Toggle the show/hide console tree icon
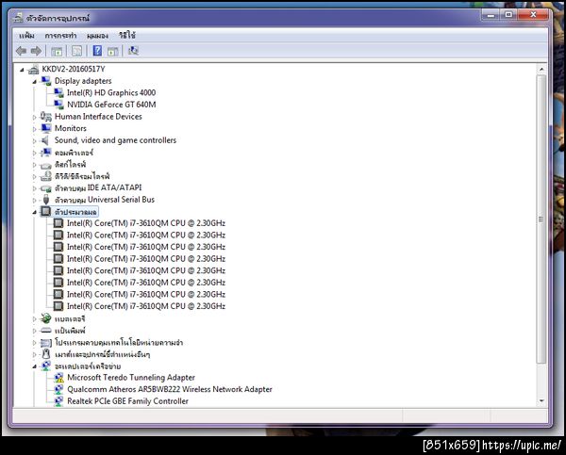The height and width of the screenshot is (455, 566). tap(57, 51)
